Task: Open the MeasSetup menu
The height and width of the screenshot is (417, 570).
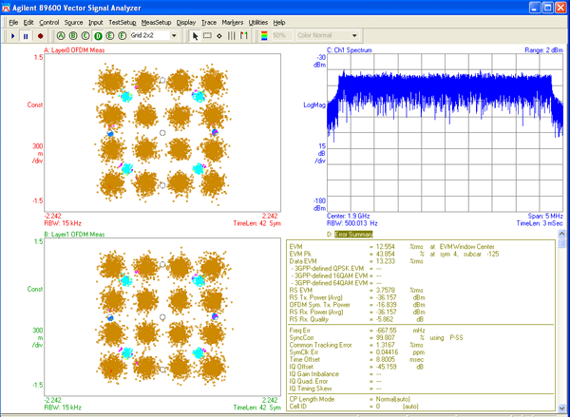Action: (x=156, y=21)
